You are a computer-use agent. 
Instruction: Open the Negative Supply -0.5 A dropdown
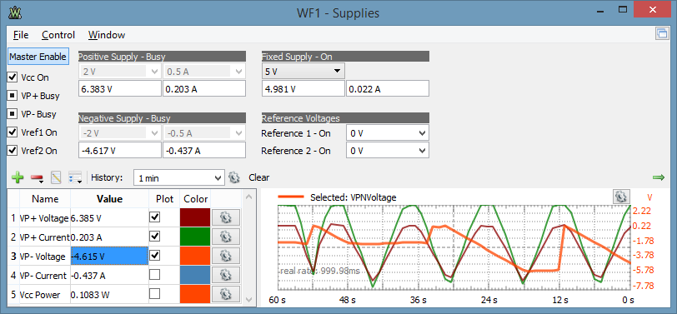[204, 133]
